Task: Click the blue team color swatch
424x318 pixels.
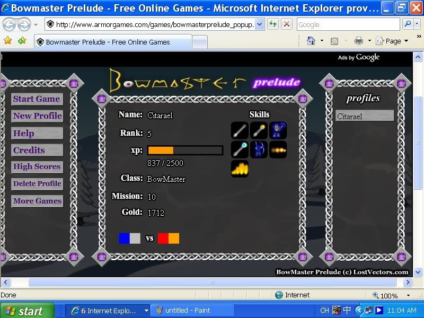Action: click(x=124, y=238)
